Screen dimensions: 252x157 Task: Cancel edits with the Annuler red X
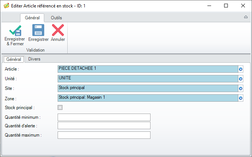click(x=58, y=30)
